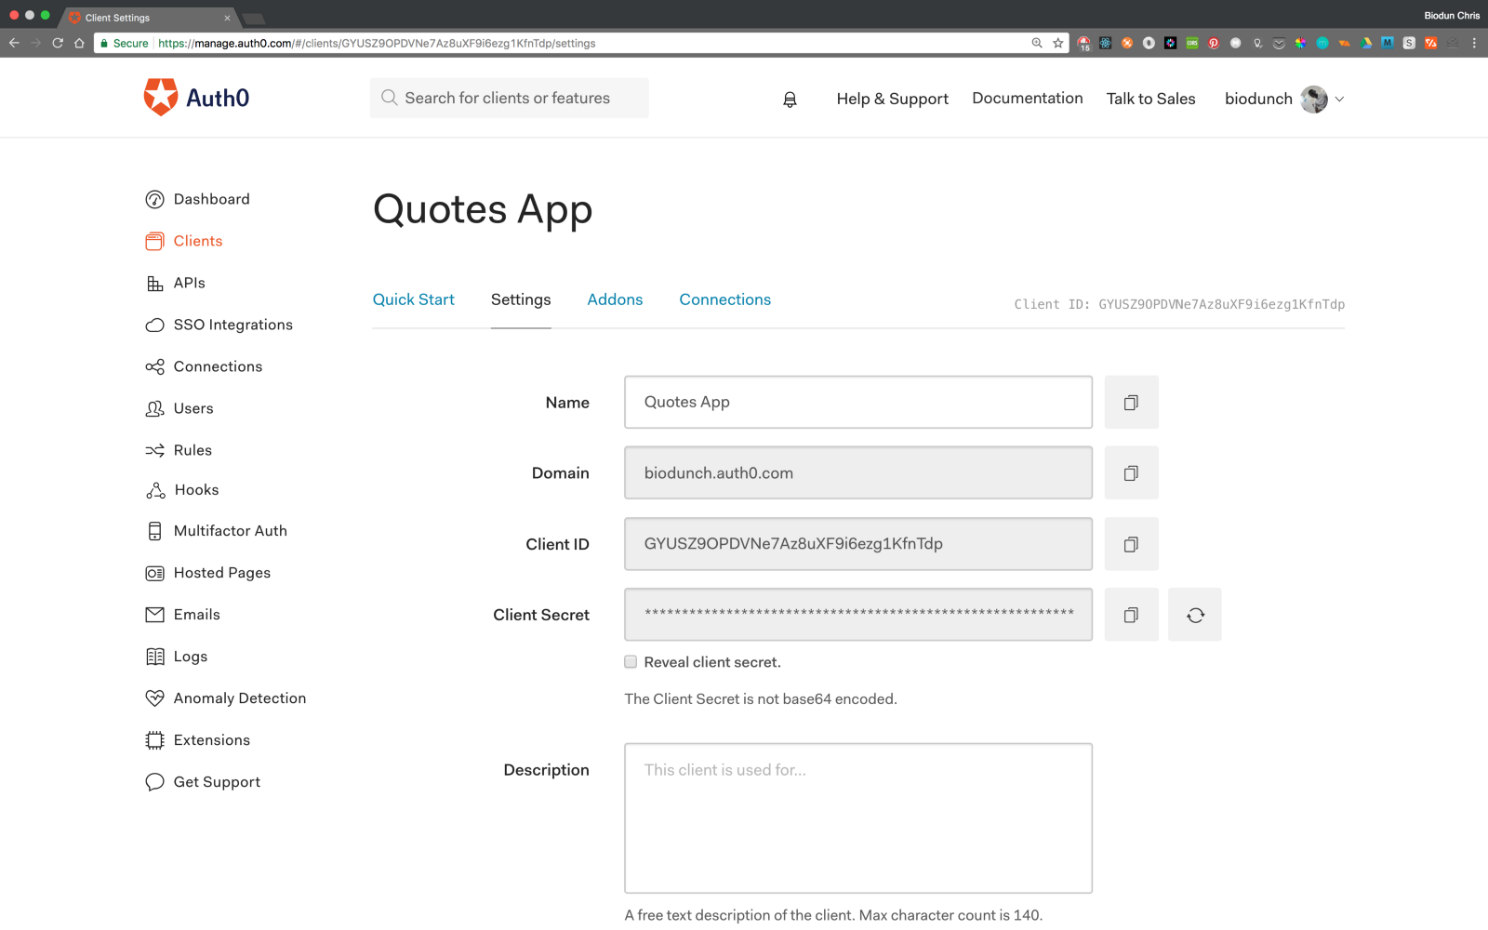
Task: Open Multifactor Auth in the sidebar
Action: (x=217, y=531)
